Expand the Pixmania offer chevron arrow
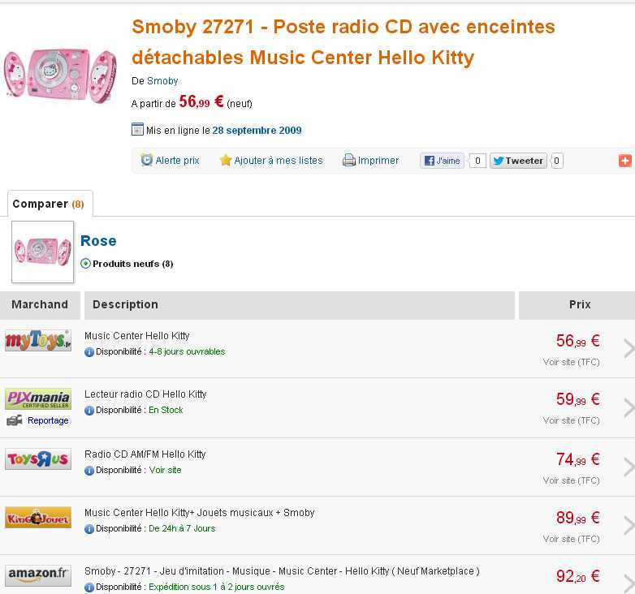 click(x=629, y=407)
